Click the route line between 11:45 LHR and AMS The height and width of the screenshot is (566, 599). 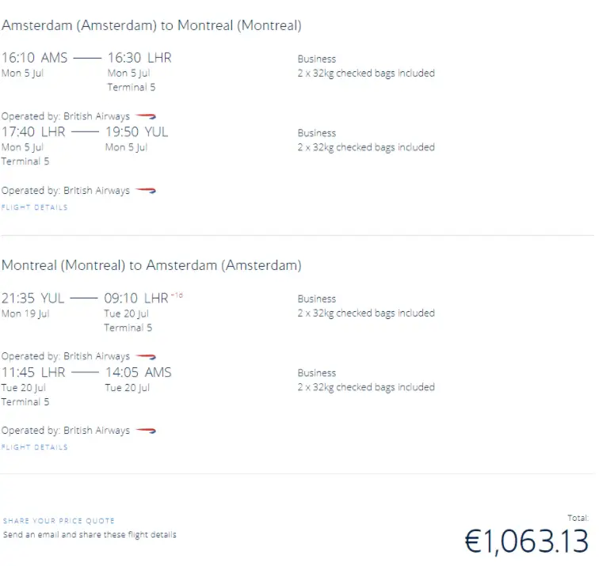pos(86,372)
